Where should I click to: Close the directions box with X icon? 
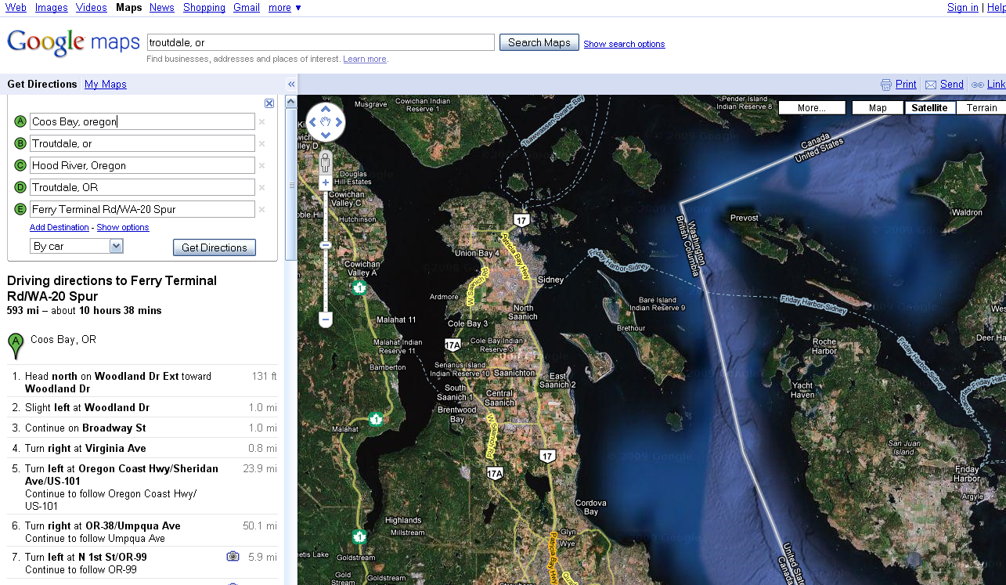269,103
